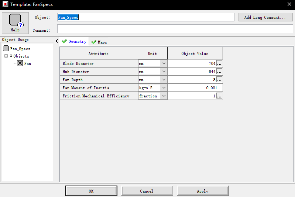
Task: Click the Fan Depth attribute label
Action: click(x=73, y=80)
